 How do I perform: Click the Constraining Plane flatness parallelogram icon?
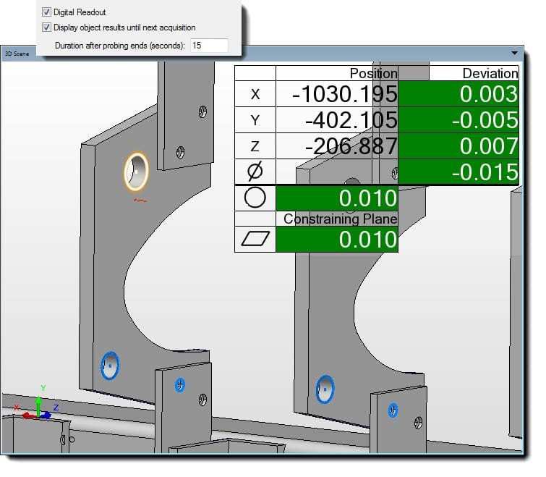[255, 240]
